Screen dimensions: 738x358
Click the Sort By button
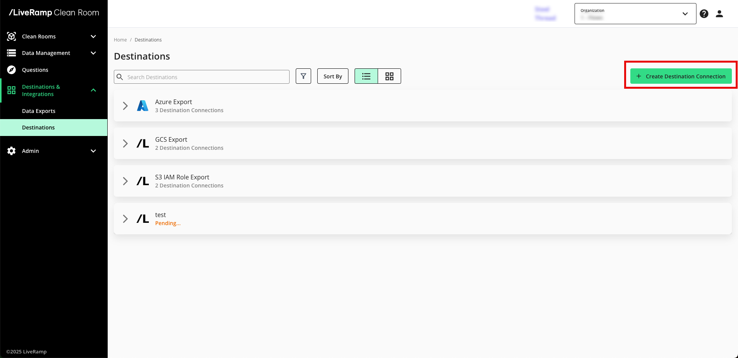333,76
